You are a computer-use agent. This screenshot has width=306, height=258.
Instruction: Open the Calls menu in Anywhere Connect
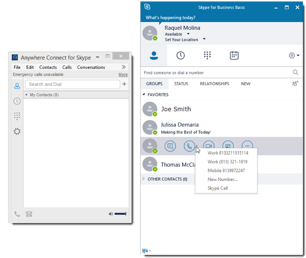tap(67, 67)
